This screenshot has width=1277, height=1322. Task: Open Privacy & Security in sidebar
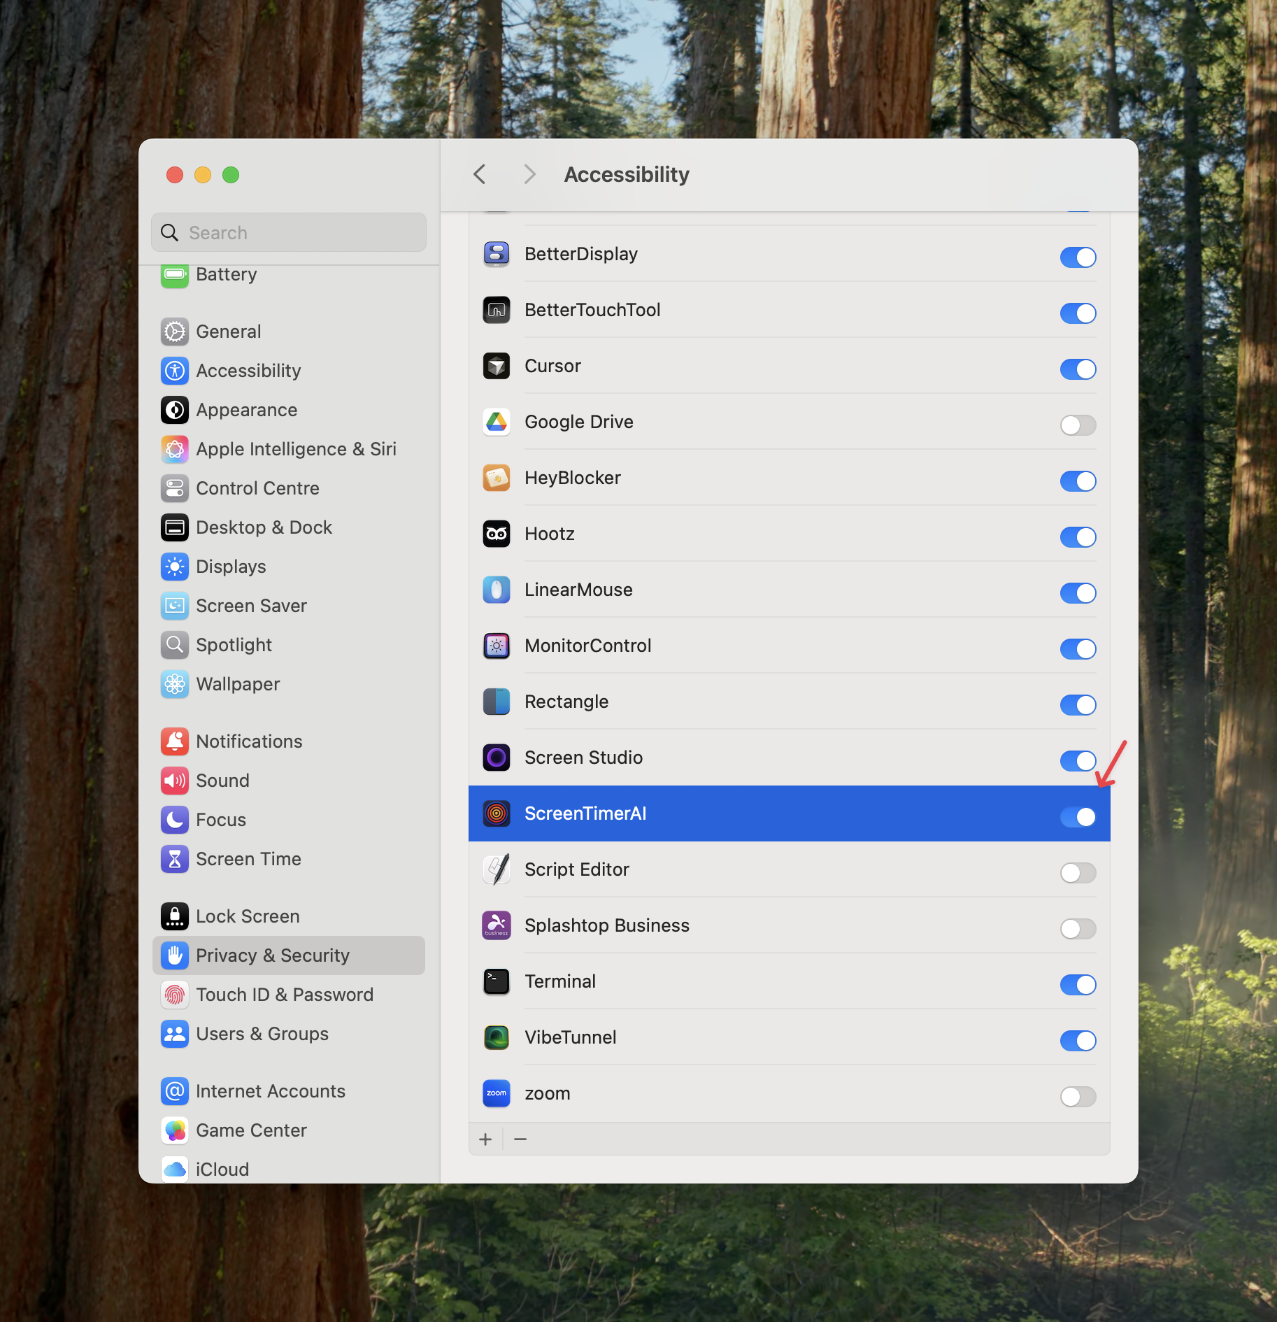(x=273, y=955)
